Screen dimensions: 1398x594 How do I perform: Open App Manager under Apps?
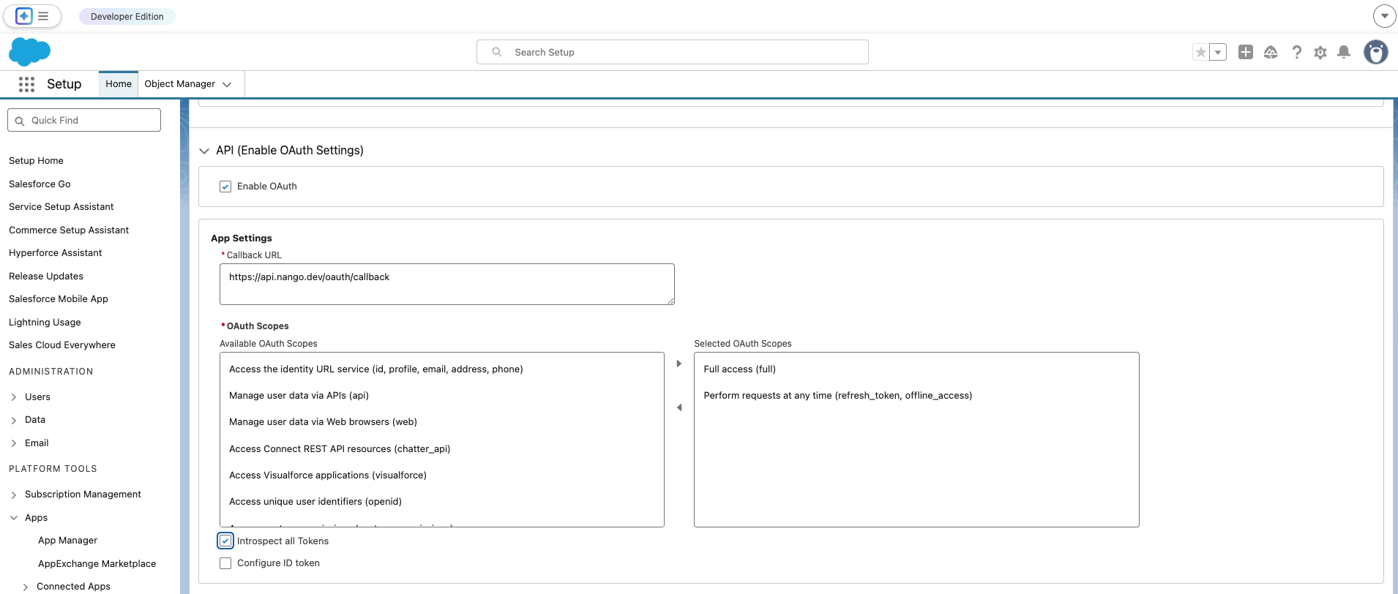pos(67,541)
